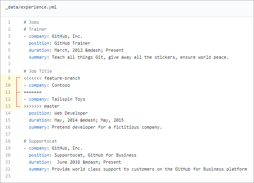Select line number 13 in the gutter
Viewport: 254px width, 183px height.
(8, 106)
